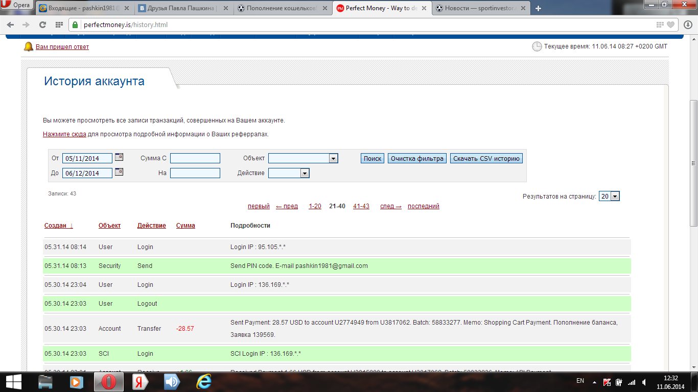
Task: Click the address bar URL
Action: point(126,24)
